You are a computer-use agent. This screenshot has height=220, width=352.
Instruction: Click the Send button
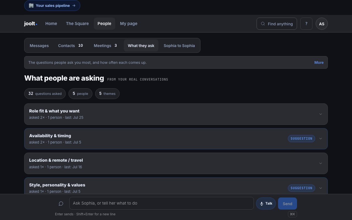click(x=287, y=204)
